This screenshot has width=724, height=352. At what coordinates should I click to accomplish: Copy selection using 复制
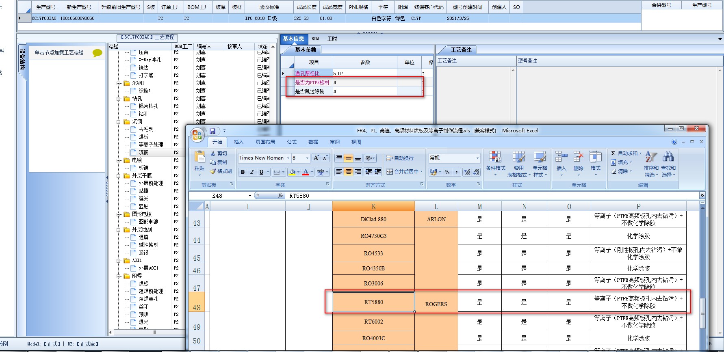[x=219, y=162]
